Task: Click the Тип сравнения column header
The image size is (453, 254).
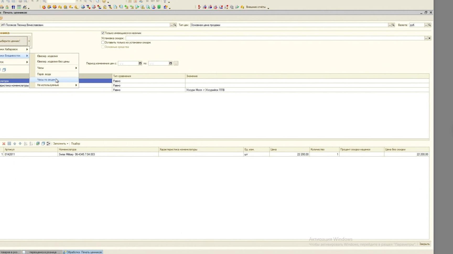Action: pos(148,76)
